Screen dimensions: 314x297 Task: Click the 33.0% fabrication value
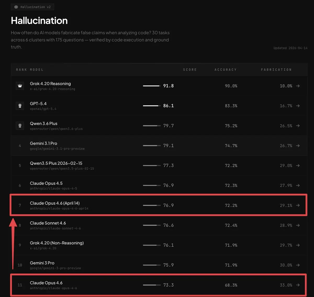[286, 285]
